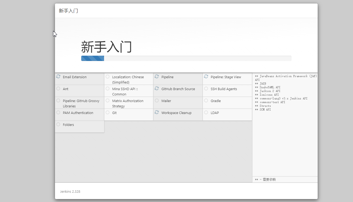Select the Folders status circle

58,124
